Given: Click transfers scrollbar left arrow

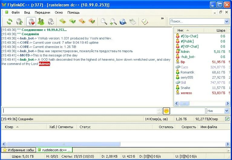Looking at the screenshot, I should point(4,144).
